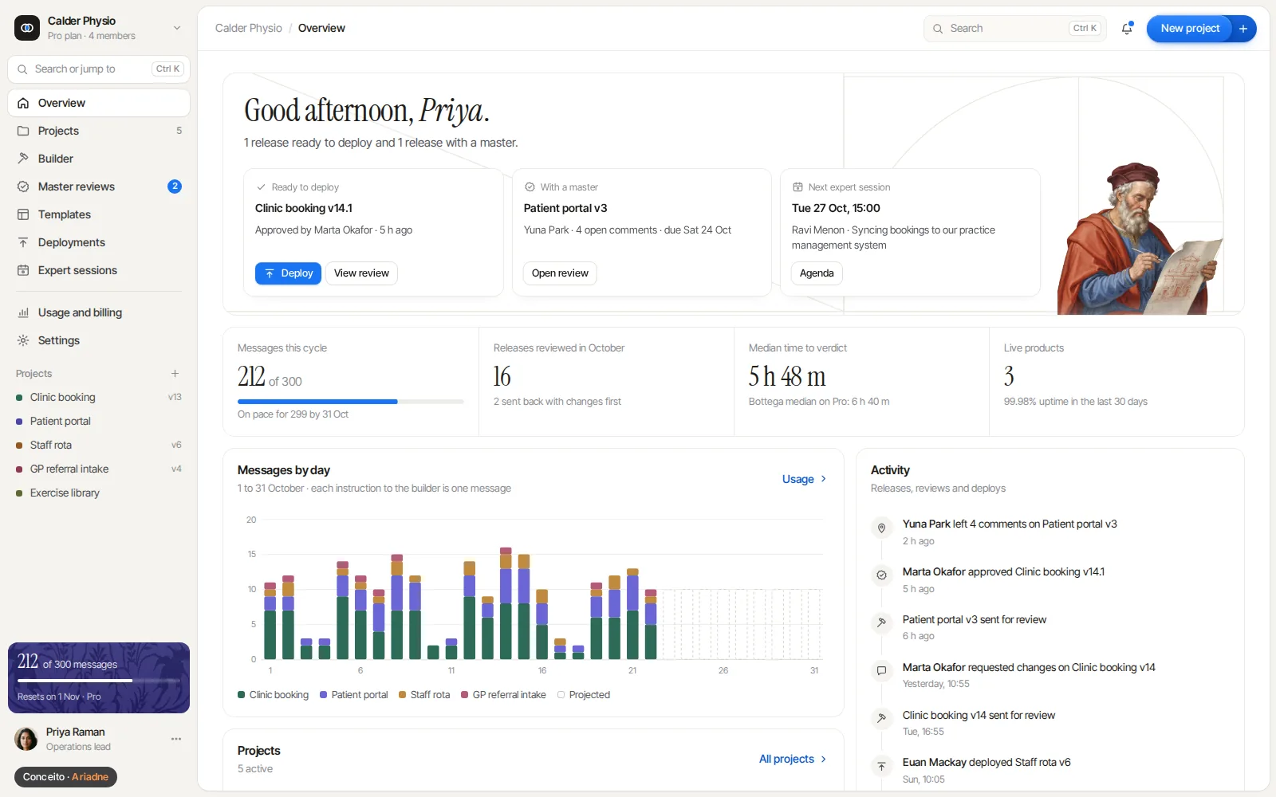This screenshot has width=1276, height=797.
Task: Click the Builder hammer icon
Action: coord(23,159)
